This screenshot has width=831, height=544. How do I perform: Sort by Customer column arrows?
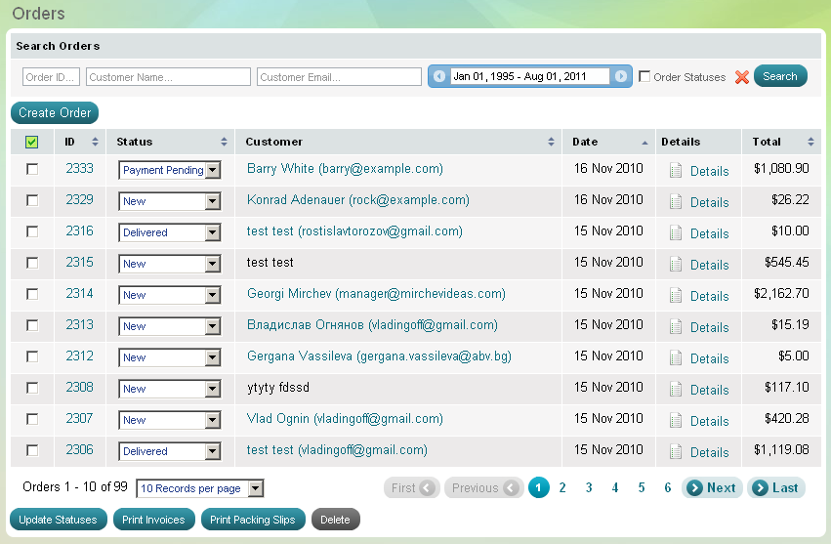coord(552,142)
